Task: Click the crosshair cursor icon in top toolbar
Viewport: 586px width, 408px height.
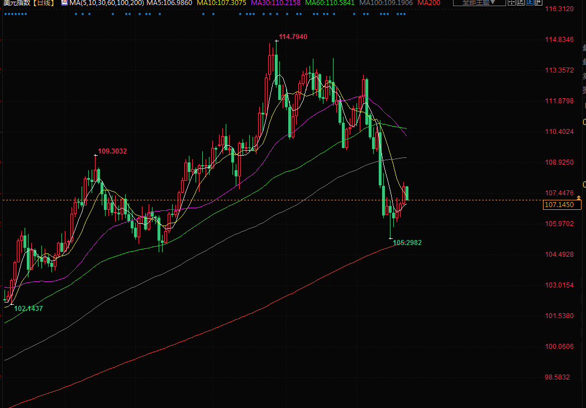Action: tap(512, 3)
